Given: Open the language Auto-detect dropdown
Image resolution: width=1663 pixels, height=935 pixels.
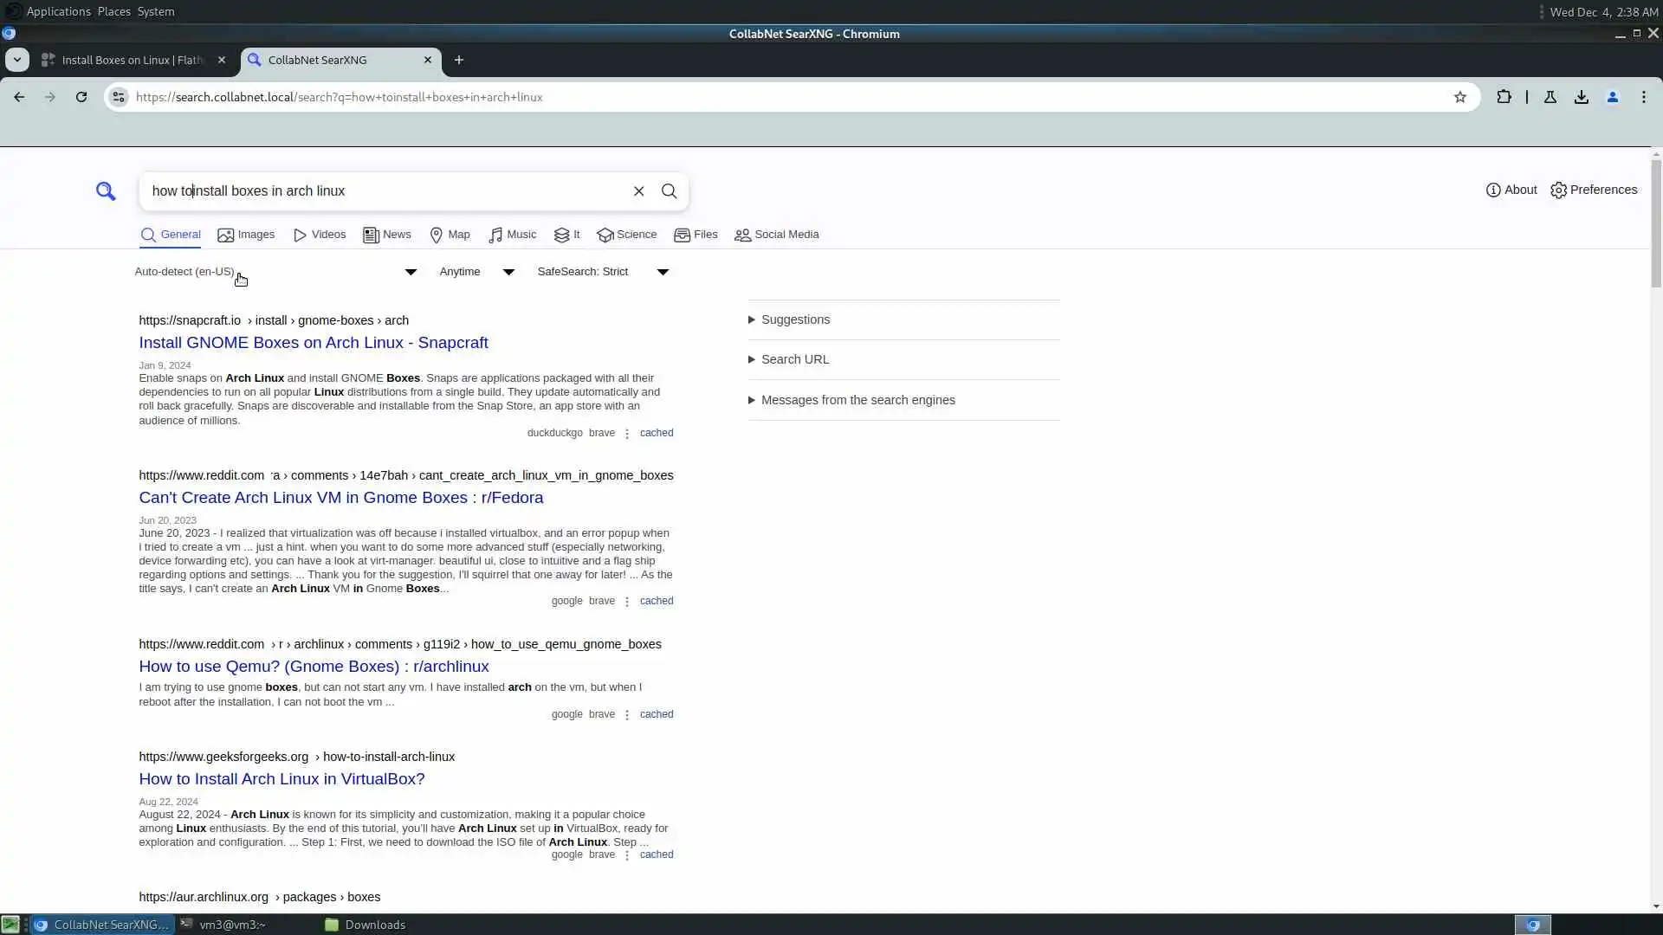Looking at the screenshot, I should pyautogui.click(x=275, y=272).
